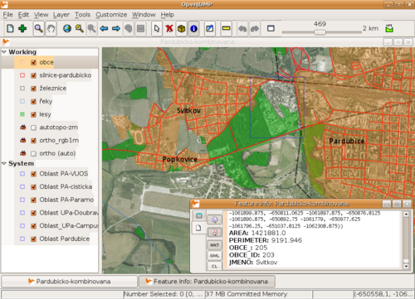Open the yellow Measure ruler tool

tap(226, 28)
